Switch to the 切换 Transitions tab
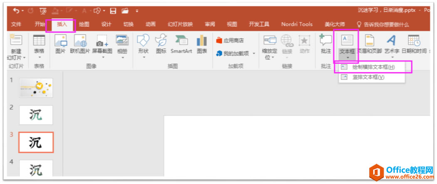The width and height of the screenshot is (437, 184). [128, 24]
